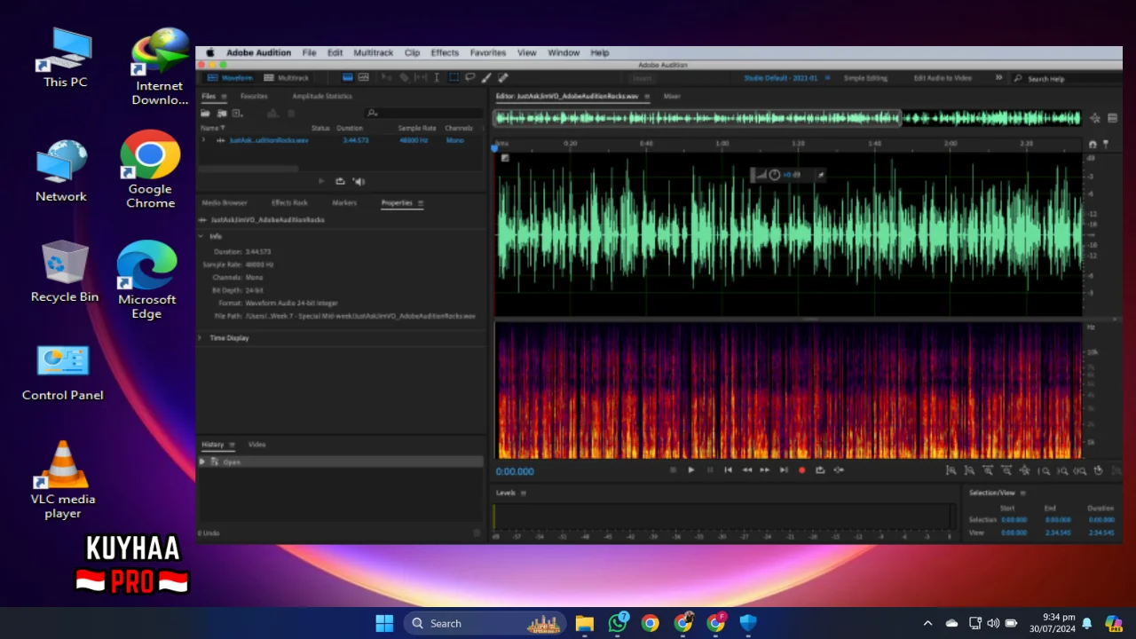The width and height of the screenshot is (1136, 639).
Task: Select the Time Selection tool
Action: click(x=437, y=78)
